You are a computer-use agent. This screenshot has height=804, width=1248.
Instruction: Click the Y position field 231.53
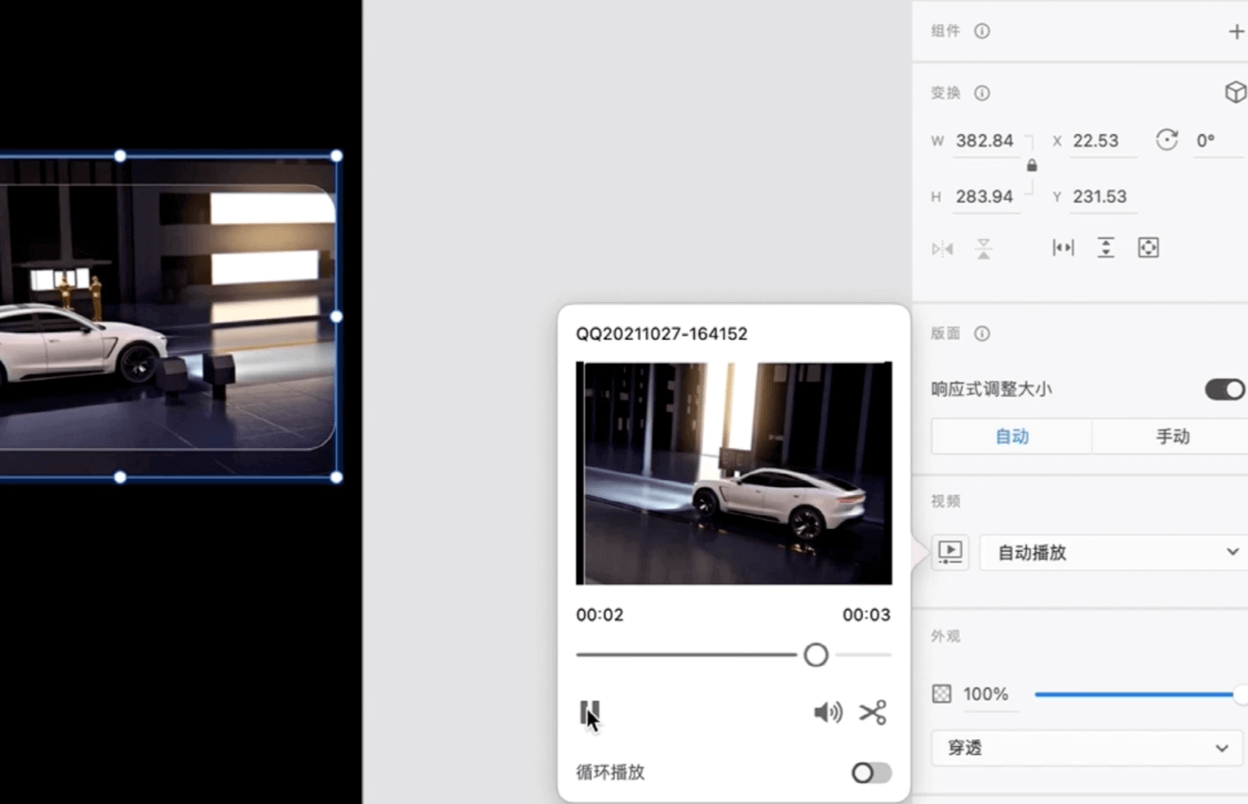pyautogui.click(x=1103, y=197)
